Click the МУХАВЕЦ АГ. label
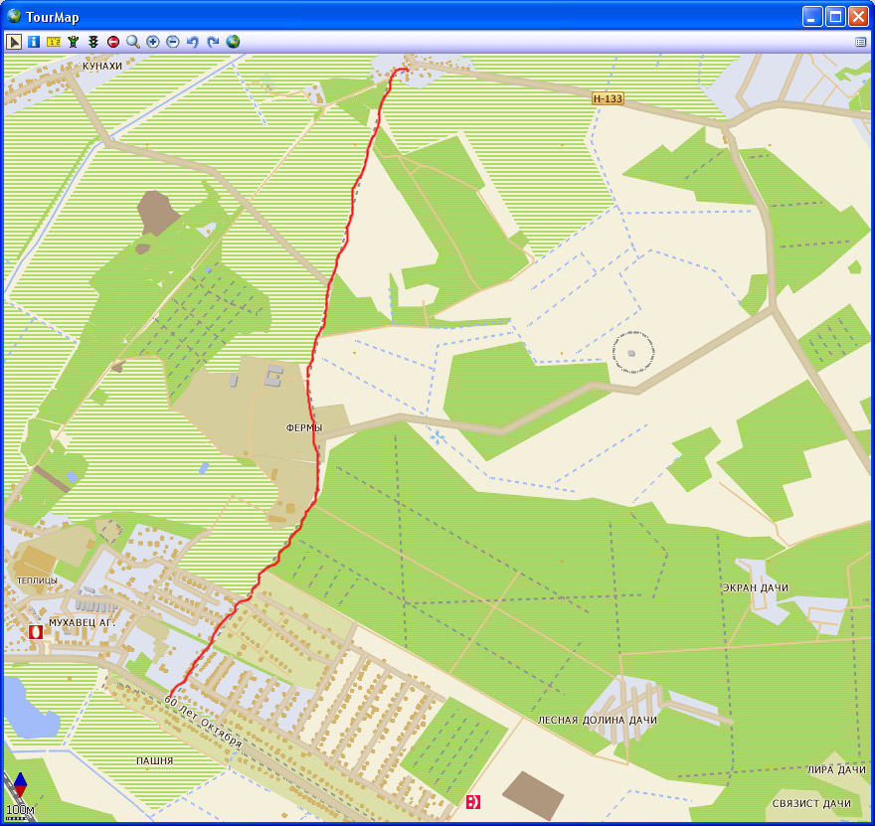The width and height of the screenshot is (875, 826). click(82, 622)
